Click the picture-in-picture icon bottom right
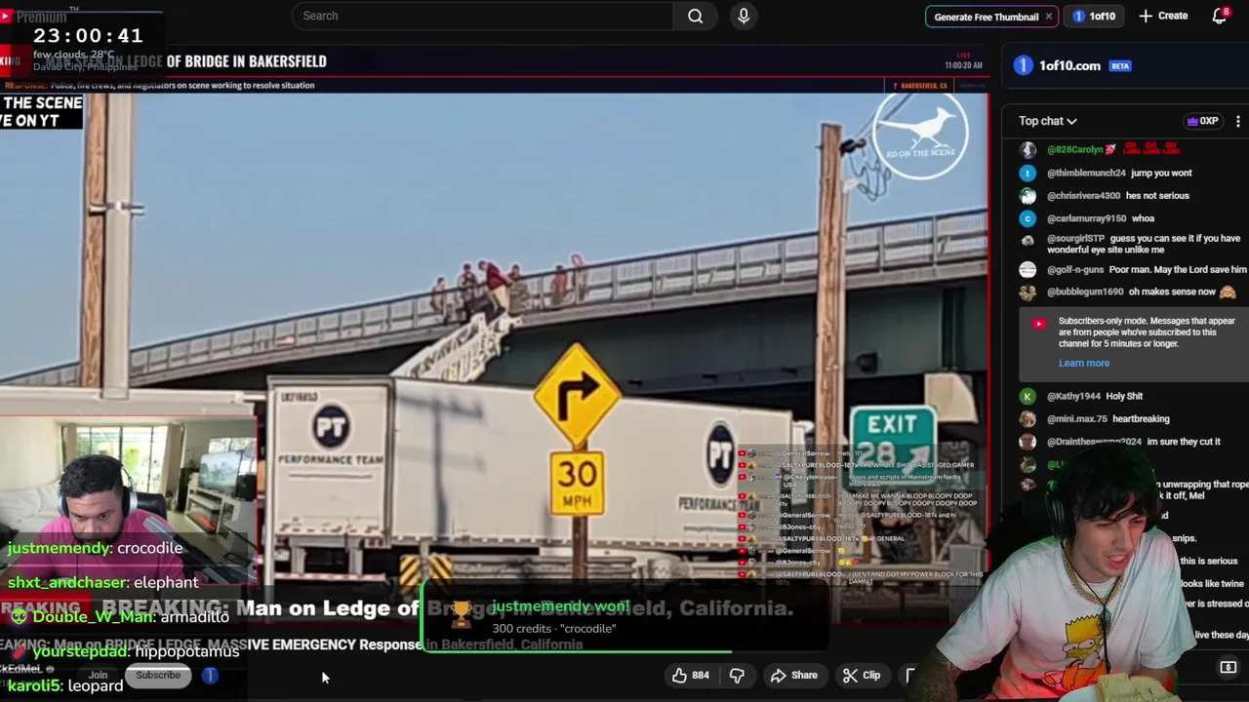 [1228, 667]
